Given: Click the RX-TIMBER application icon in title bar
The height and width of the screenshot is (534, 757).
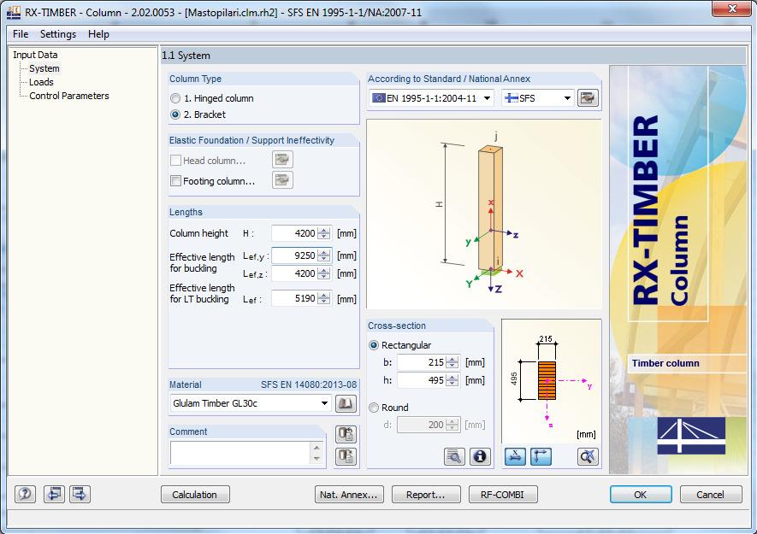Looking at the screenshot, I should pyautogui.click(x=14, y=12).
